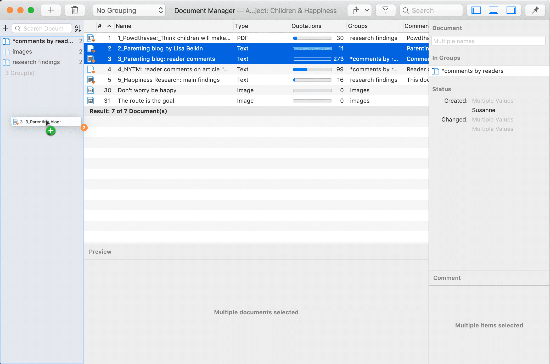Click the Quotations count 273 cell

(338, 59)
